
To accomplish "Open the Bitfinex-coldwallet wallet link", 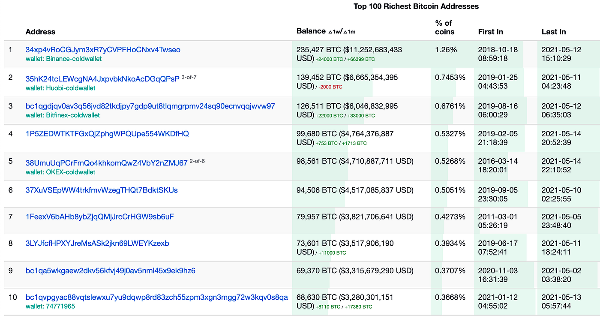I will point(63,115).
